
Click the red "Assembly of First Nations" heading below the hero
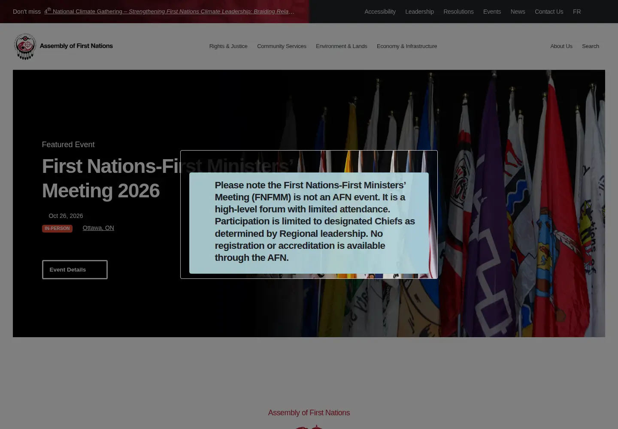coord(309,413)
